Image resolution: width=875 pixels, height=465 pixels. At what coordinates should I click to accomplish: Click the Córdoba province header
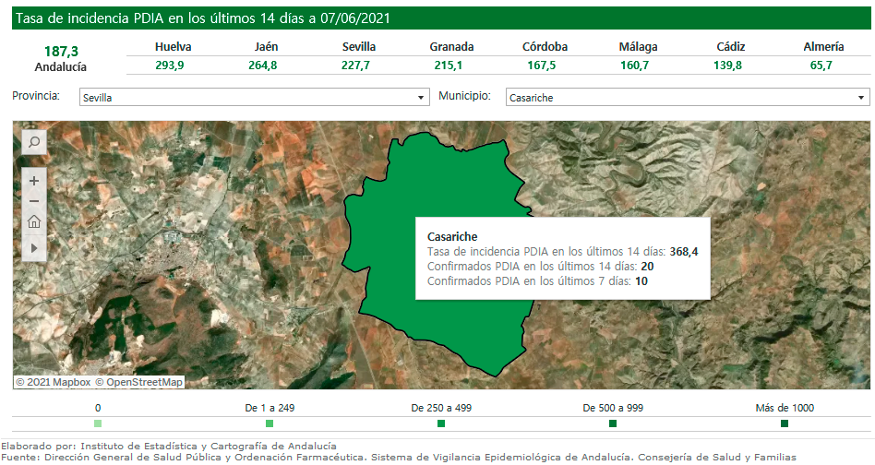point(545,47)
